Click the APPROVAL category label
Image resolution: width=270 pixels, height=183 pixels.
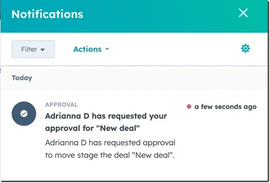click(x=61, y=105)
